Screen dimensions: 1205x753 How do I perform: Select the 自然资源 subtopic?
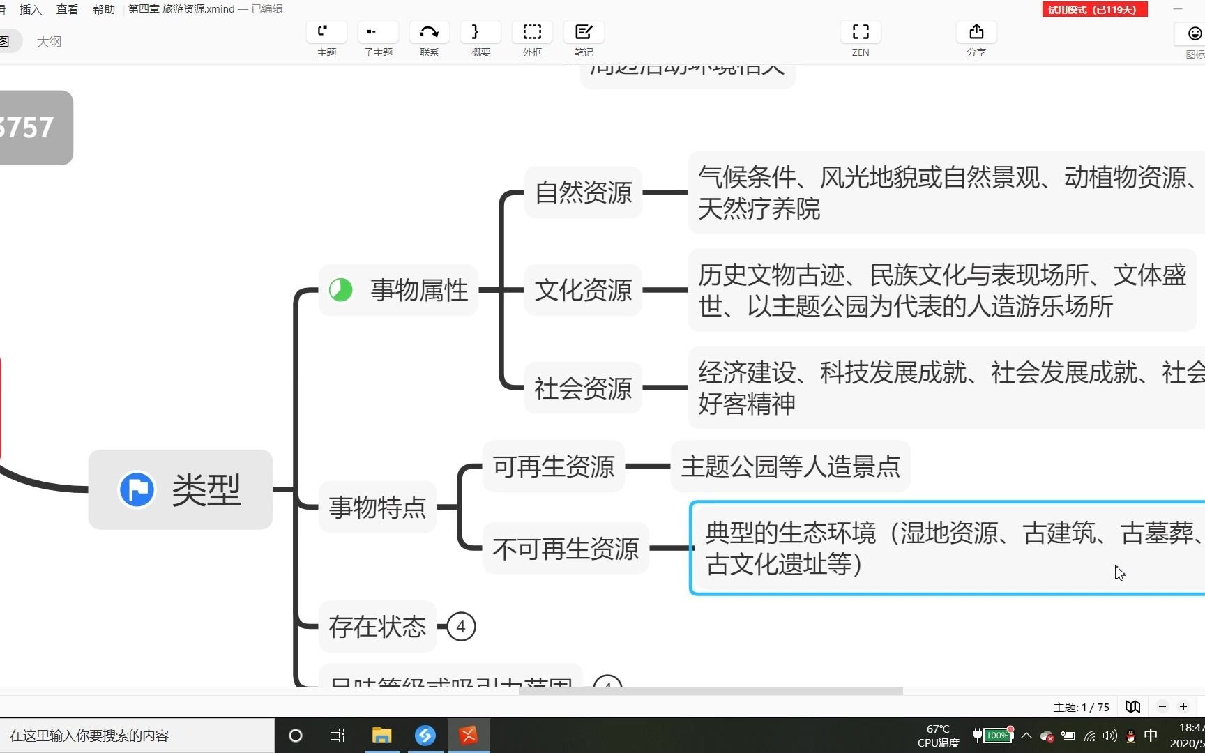tap(583, 192)
